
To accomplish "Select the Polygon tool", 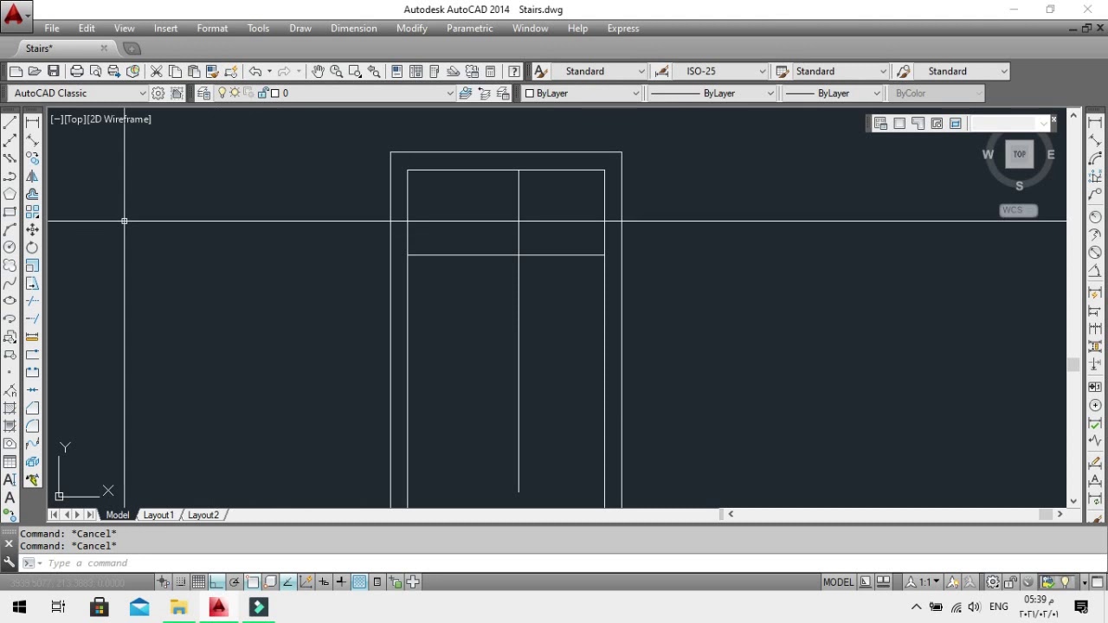I will [10, 194].
